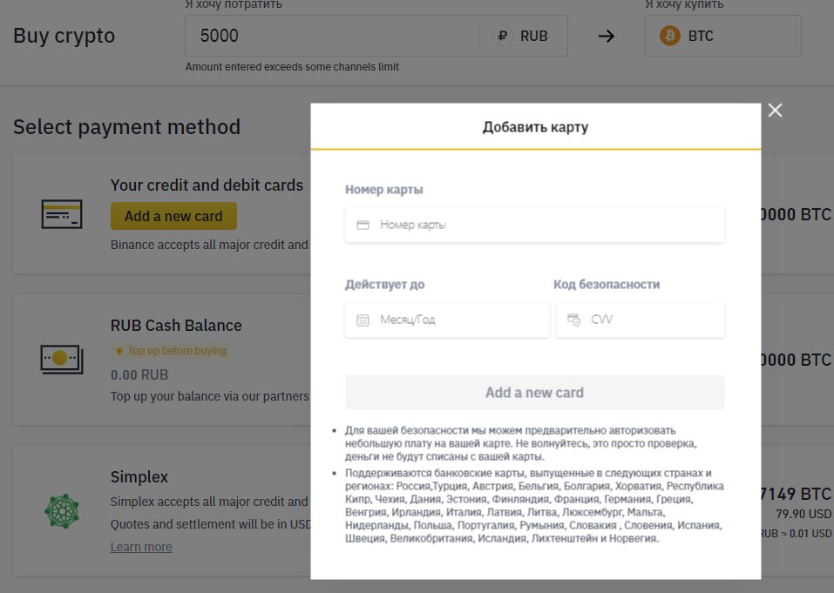This screenshot has height=593, width=834.
Task: Click the Bitcoin BTC coin icon
Action: pos(669,36)
